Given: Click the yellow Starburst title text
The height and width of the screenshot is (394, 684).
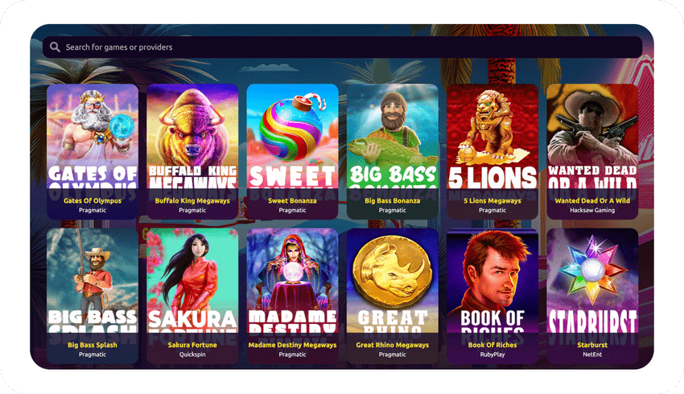Looking at the screenshot, I should pos(592,345).
